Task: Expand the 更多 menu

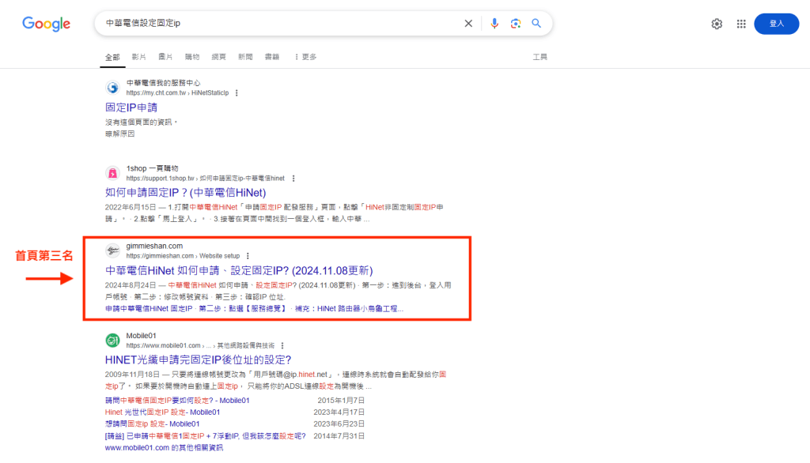Action: tap(305, 57)
